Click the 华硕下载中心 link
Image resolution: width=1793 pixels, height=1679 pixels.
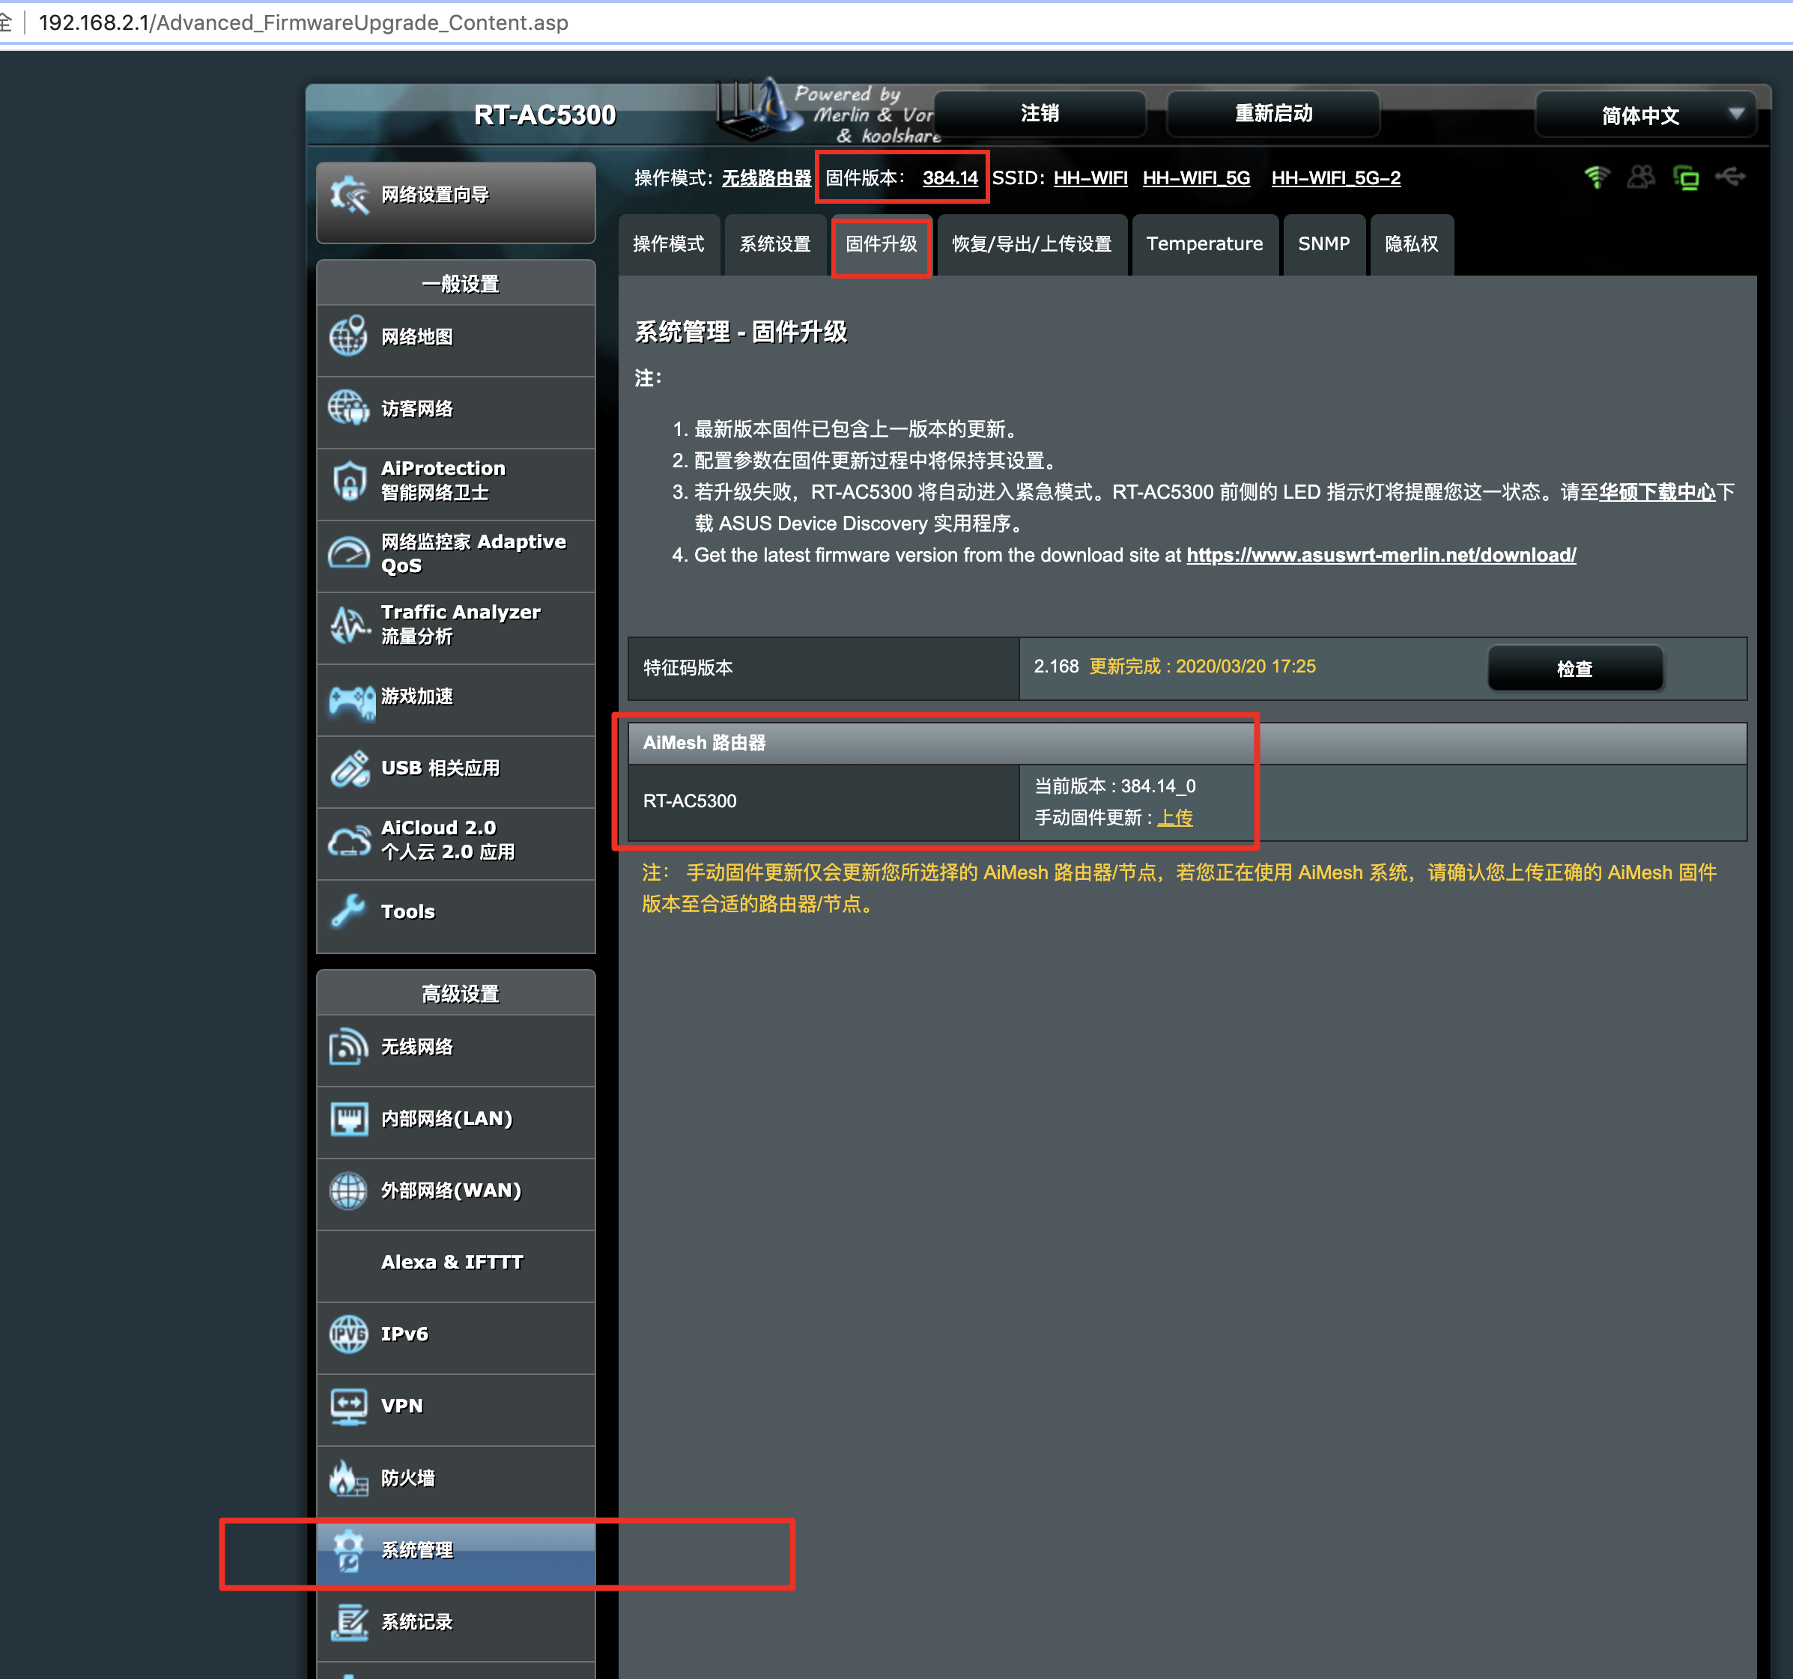1657,492
